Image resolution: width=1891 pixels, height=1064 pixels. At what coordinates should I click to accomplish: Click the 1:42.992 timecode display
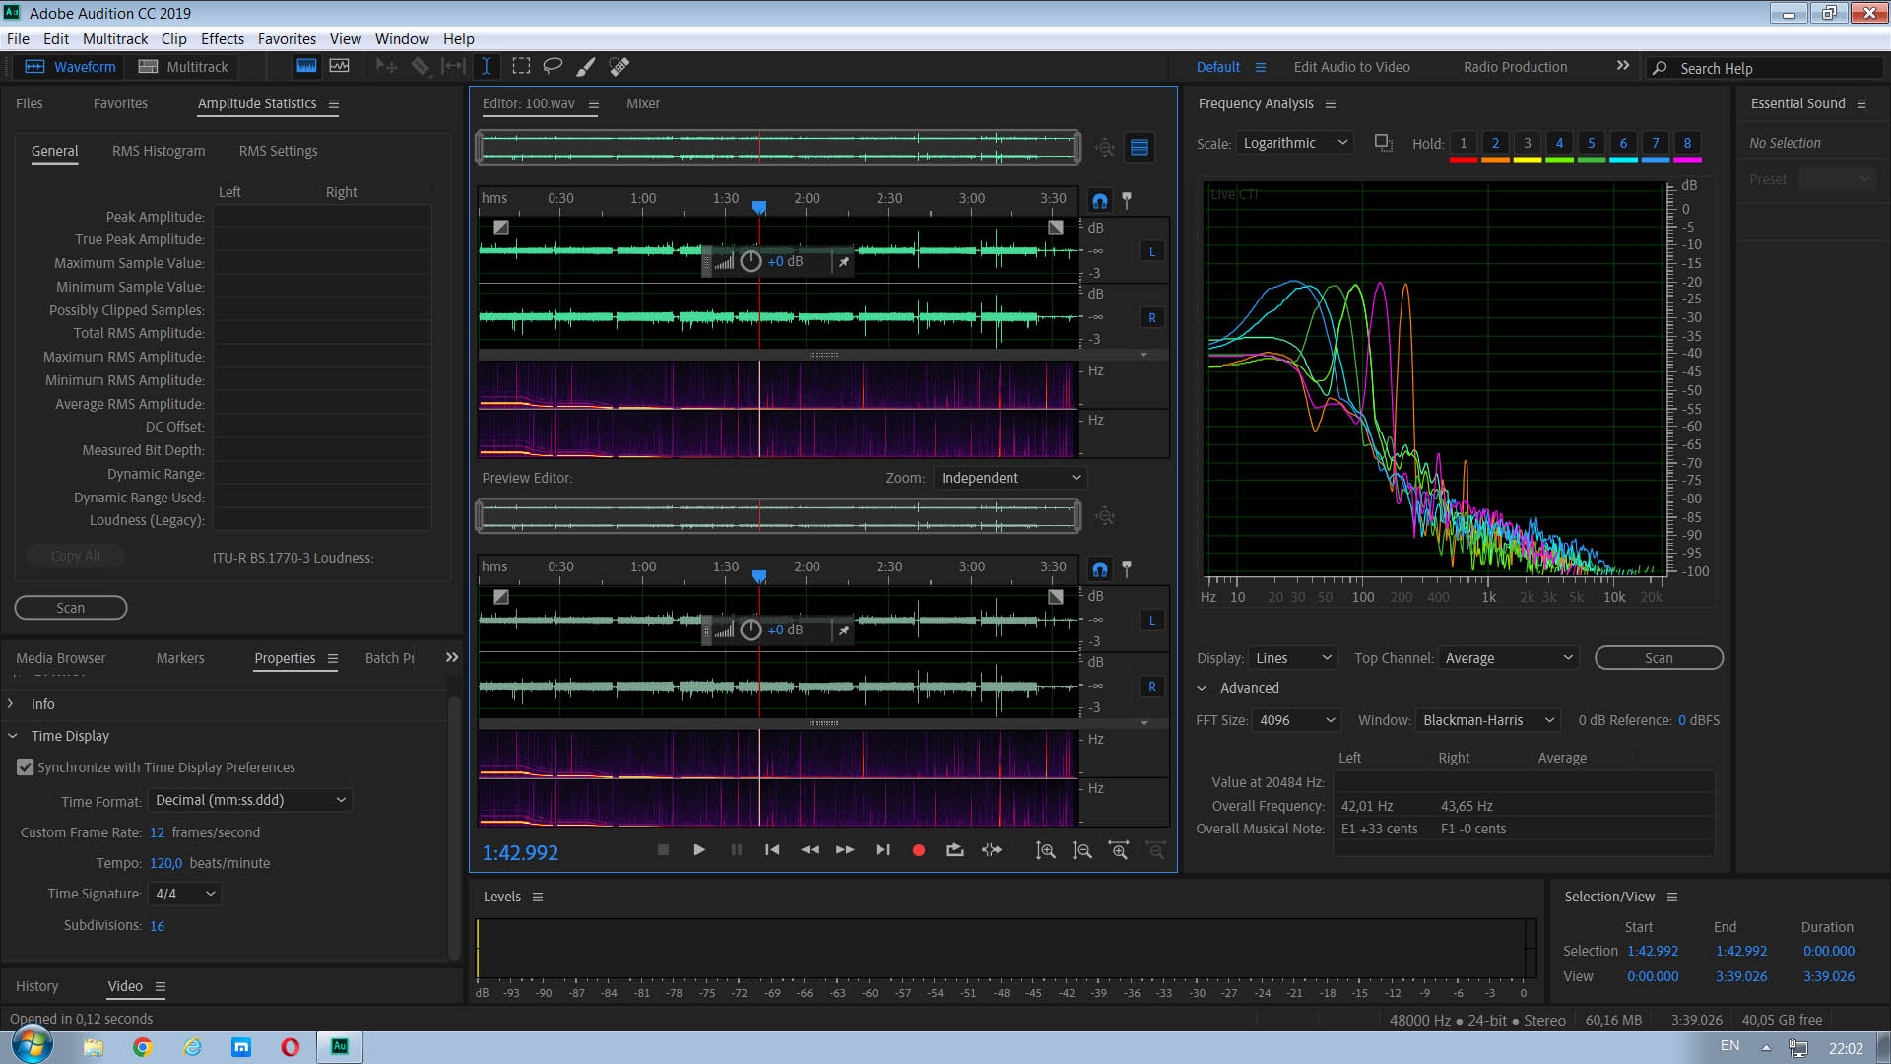(520, 853)
